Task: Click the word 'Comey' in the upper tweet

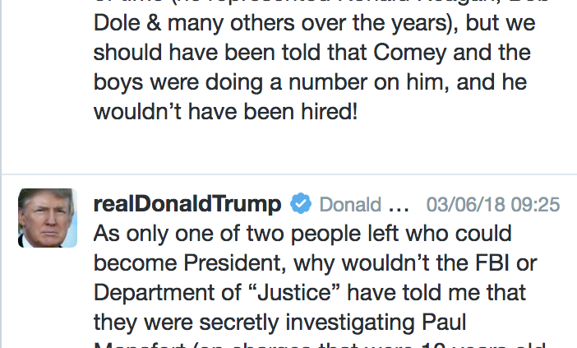Action: click(x=410, y=53)
